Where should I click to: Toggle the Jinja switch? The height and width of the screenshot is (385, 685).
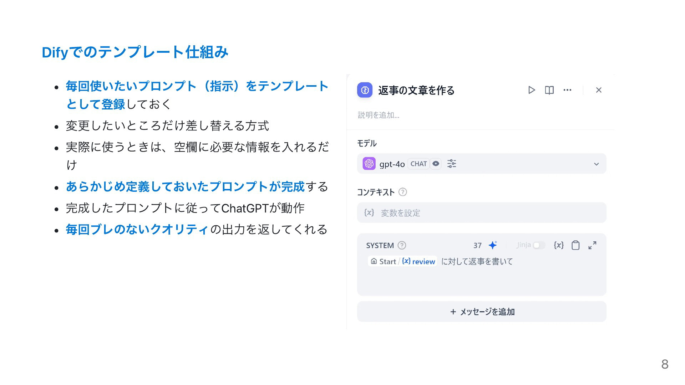tap(539, 245)
